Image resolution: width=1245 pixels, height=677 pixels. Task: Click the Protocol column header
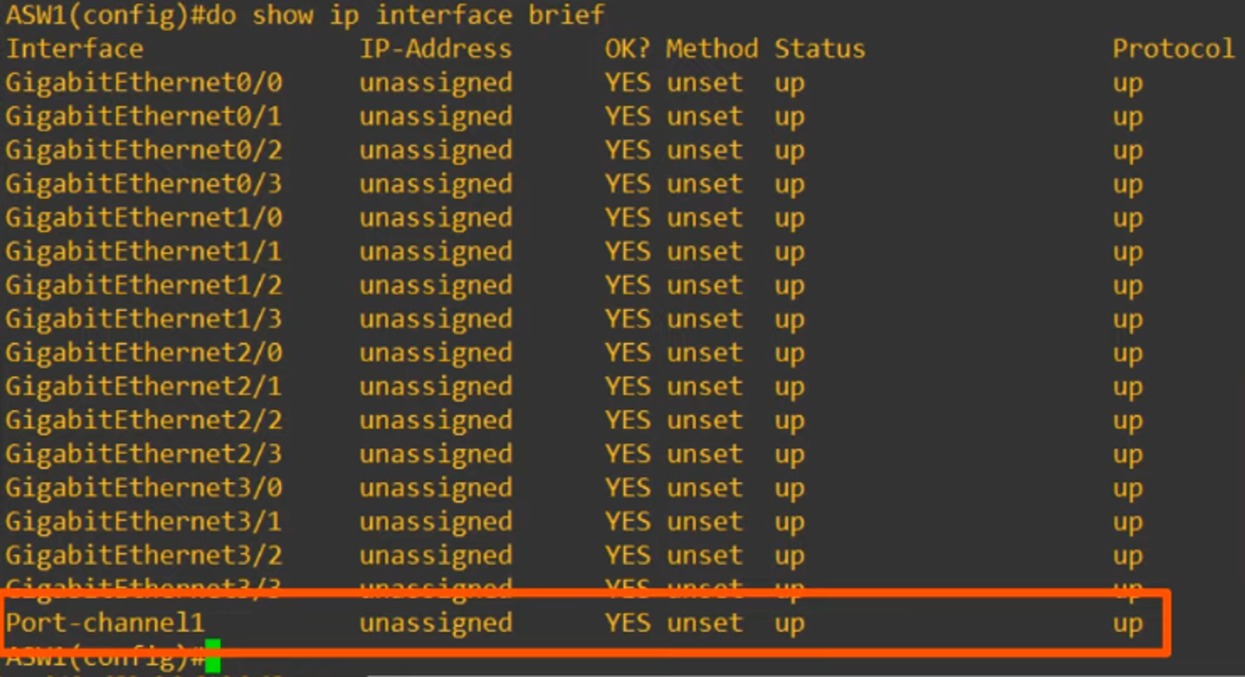pos(1173,49)
